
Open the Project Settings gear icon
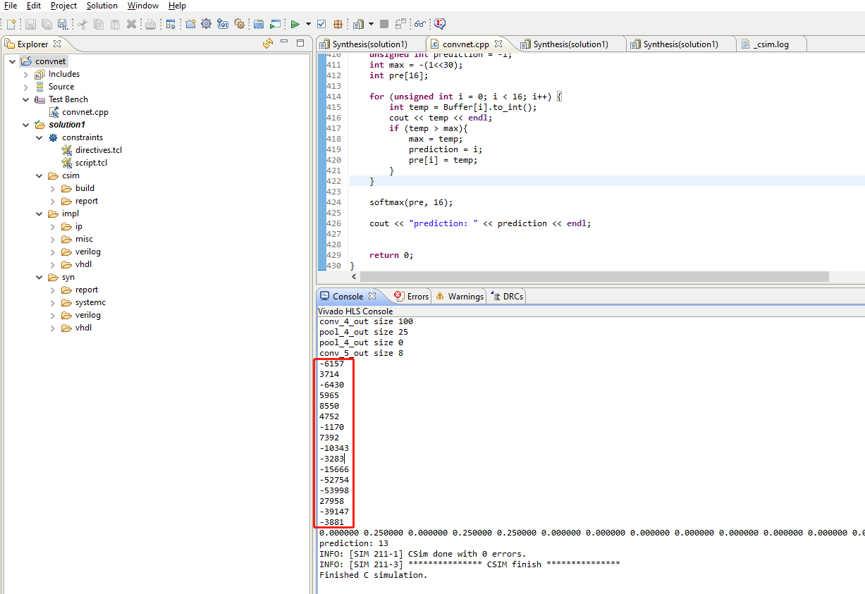[x=206, y=24]
